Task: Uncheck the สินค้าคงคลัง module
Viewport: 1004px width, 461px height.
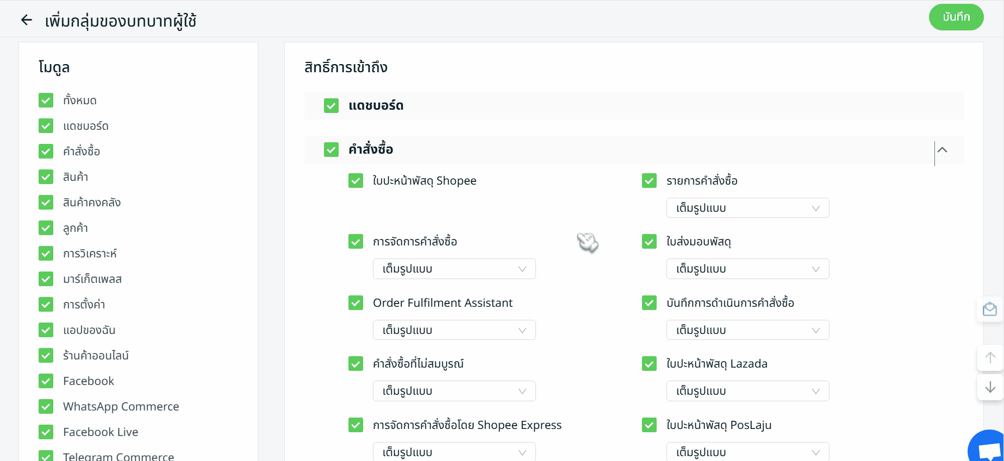Action: coord(46,203)
